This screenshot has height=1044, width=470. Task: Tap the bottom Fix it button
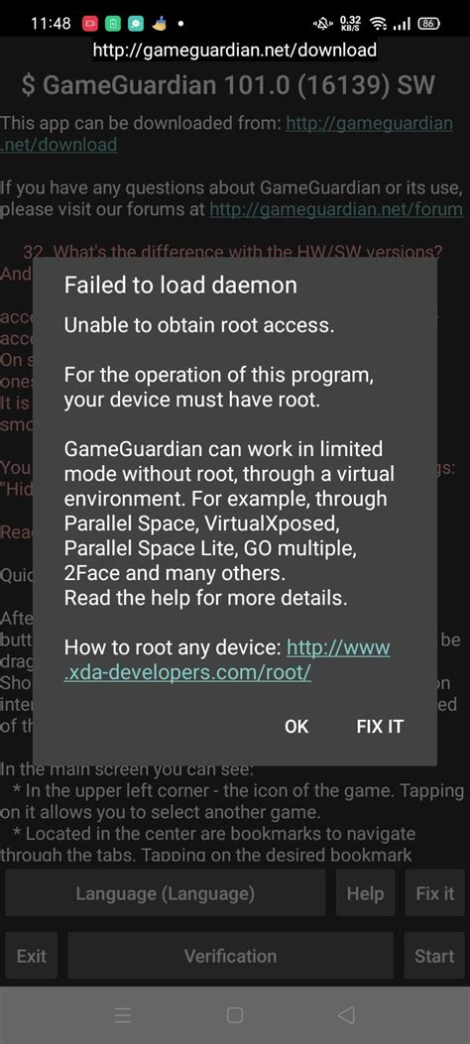click(434, 893)
